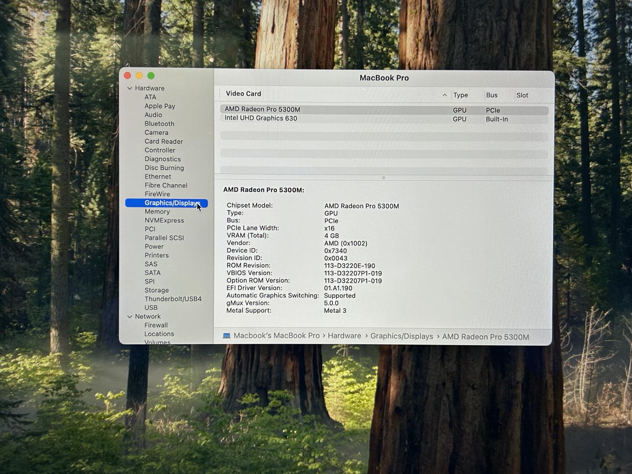Collapse the Hardware section chevron
The width and height of the screenshot is (632, 474).
tap(129, 88)
